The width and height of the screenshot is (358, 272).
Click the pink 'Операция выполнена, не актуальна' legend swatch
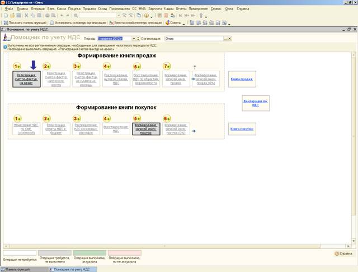pyautogui.click(x=124, y=253)
